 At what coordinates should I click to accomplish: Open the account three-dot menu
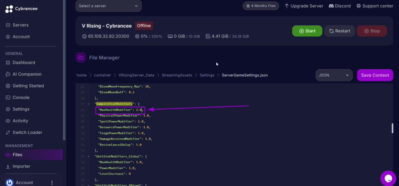[52, 183]
